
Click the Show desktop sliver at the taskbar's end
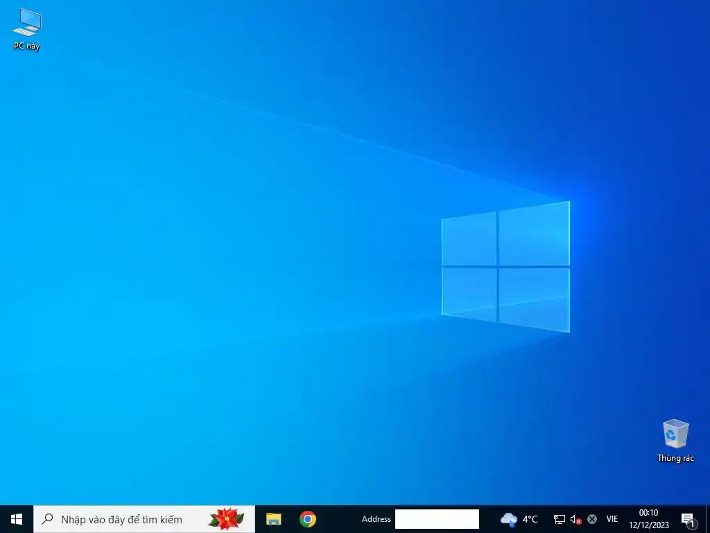708,519
